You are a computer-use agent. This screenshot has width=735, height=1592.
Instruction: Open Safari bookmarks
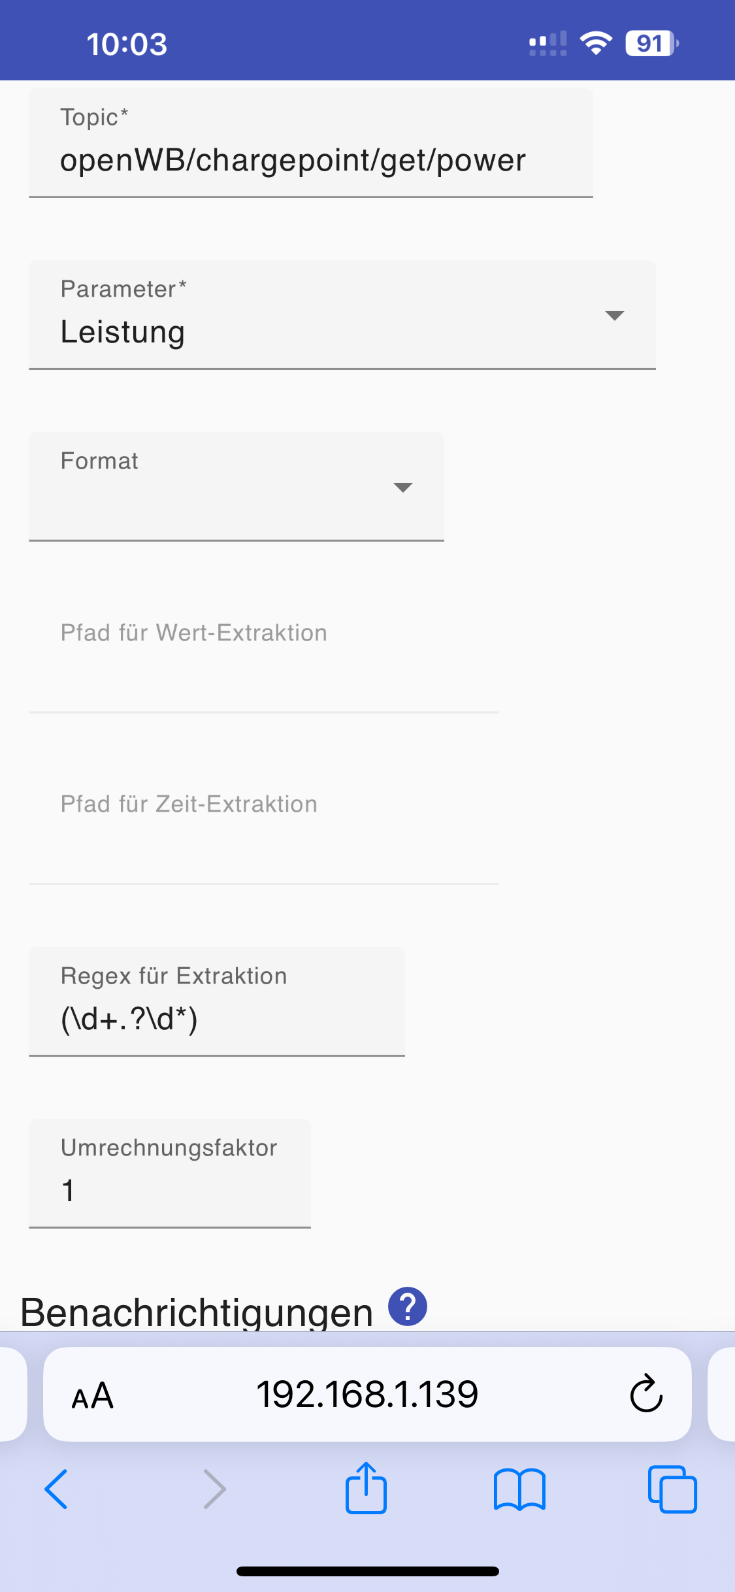click(519, 1489)
